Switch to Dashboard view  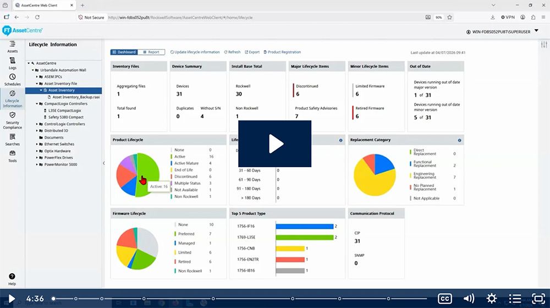(x=124, y=52)
